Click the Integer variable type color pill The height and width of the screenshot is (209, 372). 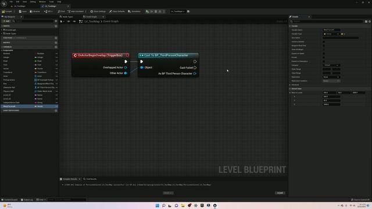[x=35, y=57]
